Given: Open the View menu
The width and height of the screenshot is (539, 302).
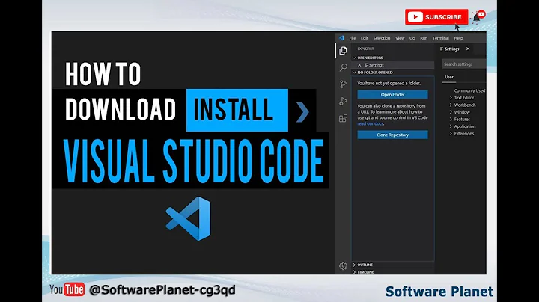Looking at the screenshot, I should pos(400,38).
